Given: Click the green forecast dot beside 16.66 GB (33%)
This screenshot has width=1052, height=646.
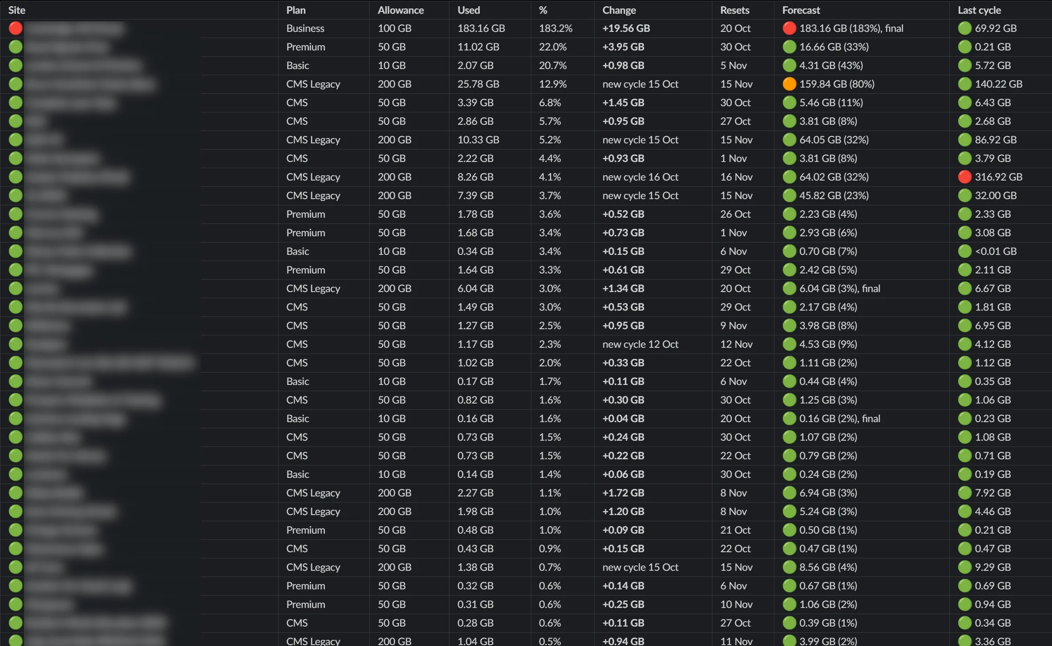Looking at the screenshot, I should point(789,47).
